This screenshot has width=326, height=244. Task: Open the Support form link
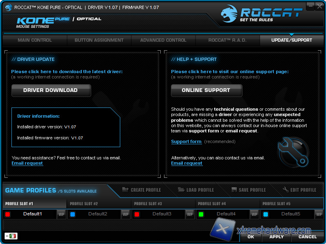[x=186, y=142]
